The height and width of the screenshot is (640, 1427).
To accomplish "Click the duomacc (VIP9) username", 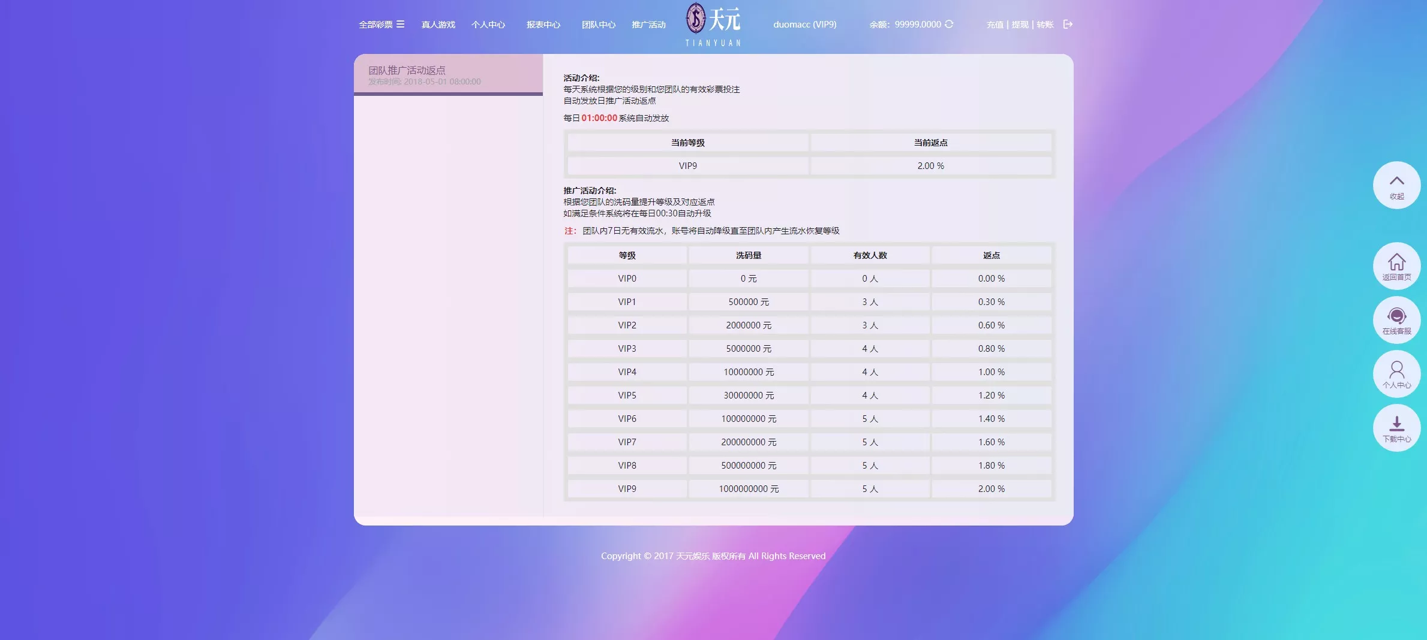I will (x=804, y=25).
